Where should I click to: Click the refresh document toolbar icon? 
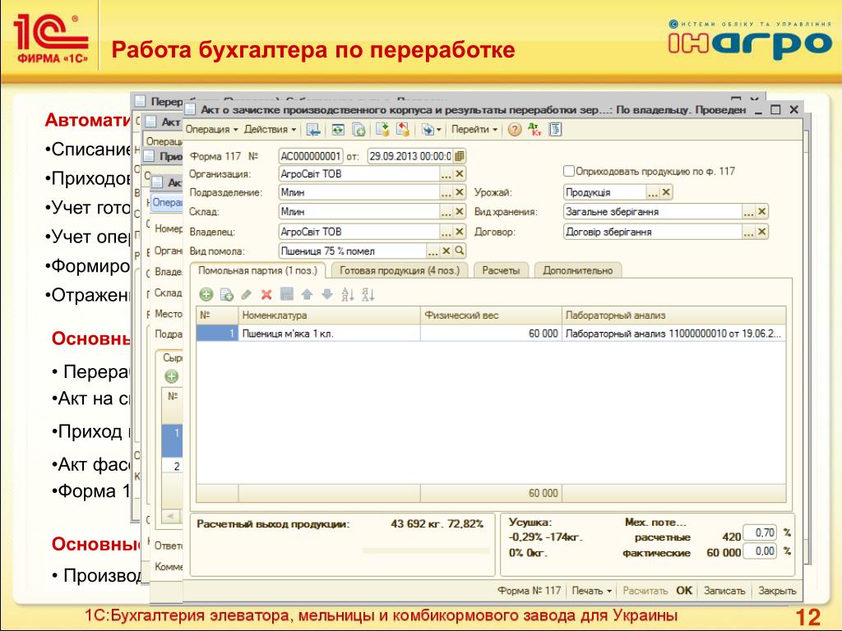(338, 129)
